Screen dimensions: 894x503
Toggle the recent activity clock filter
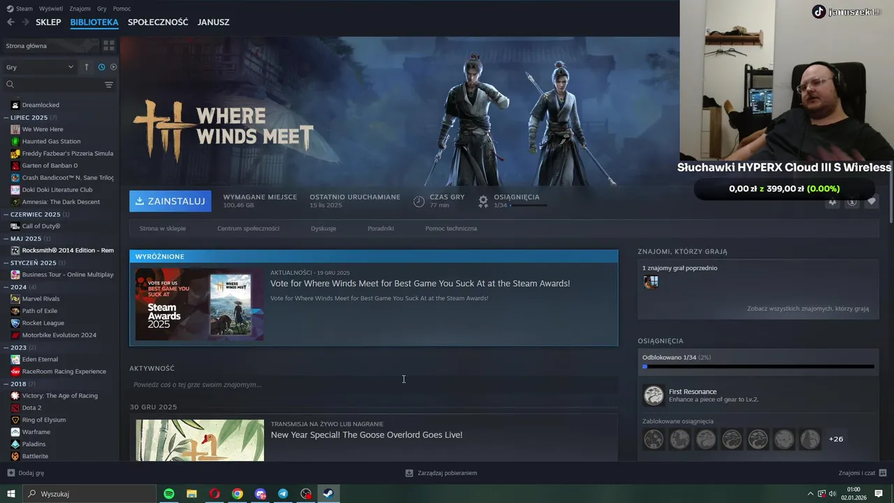click(101, 67)
